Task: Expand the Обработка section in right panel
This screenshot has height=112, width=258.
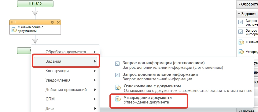Action: pyautogui.click(x=239, y=5)
